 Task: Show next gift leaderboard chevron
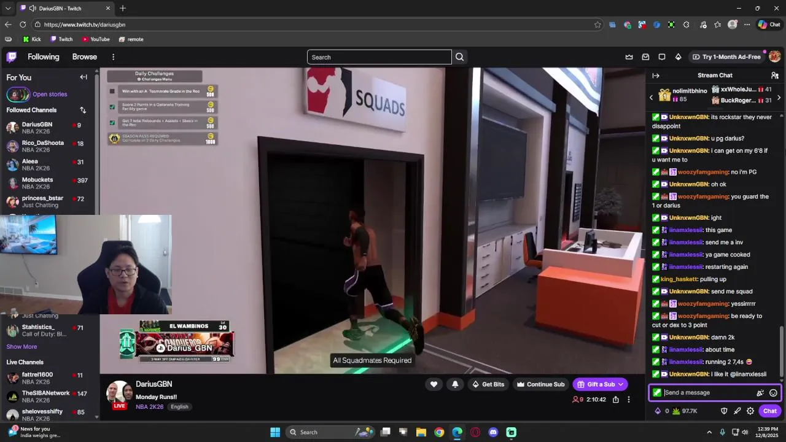point(779,98)
